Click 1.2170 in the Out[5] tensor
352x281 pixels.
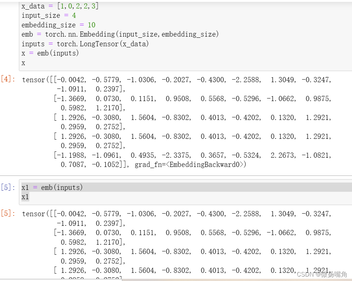107,242
